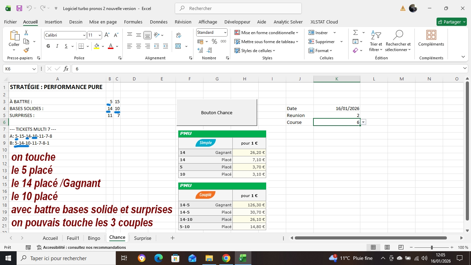Open the Fichier menu
The width and height of the screenshot is (471, 265).
click(x=10, y=22)
